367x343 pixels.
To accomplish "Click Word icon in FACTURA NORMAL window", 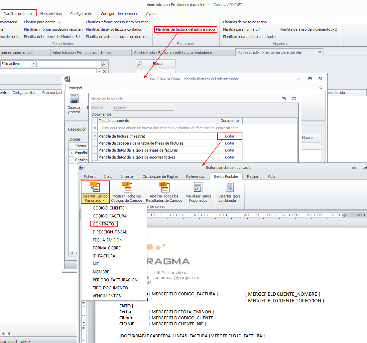I will 67,79.
